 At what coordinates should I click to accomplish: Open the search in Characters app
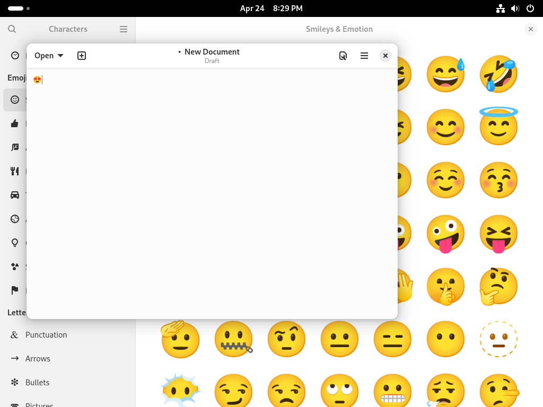tap(12, 29)
